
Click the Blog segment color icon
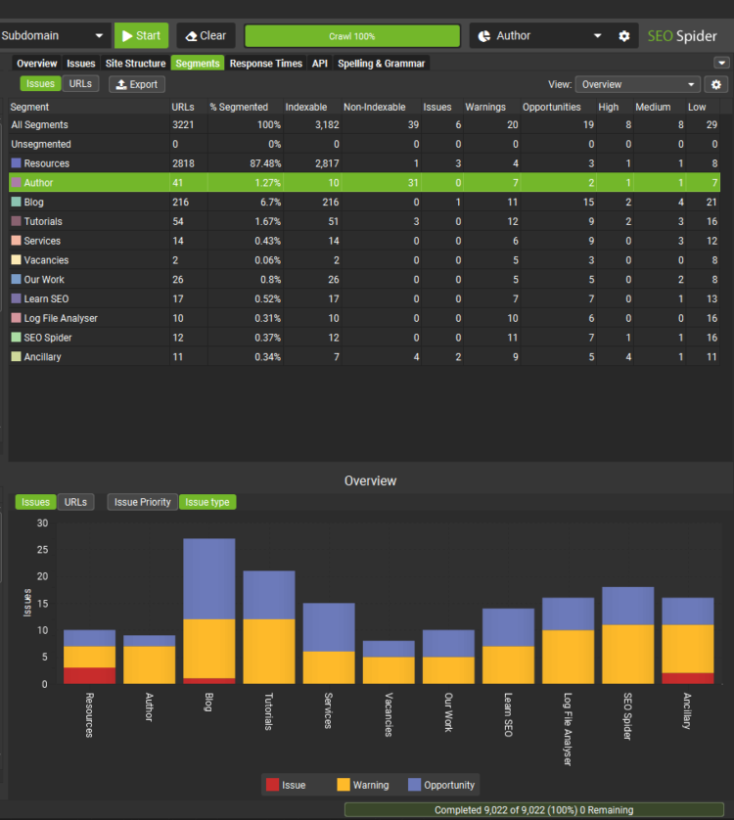[x=16, y=202]
